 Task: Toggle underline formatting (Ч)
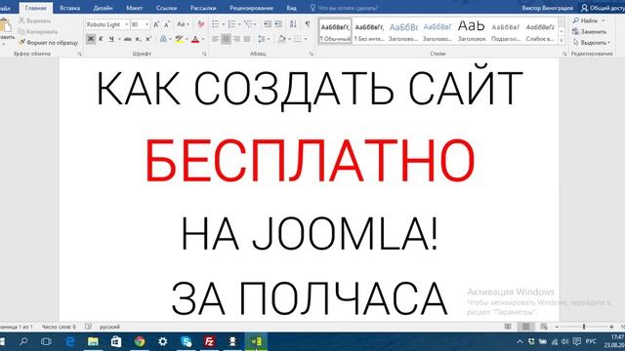pyautogui.click(x=111, y=39)
